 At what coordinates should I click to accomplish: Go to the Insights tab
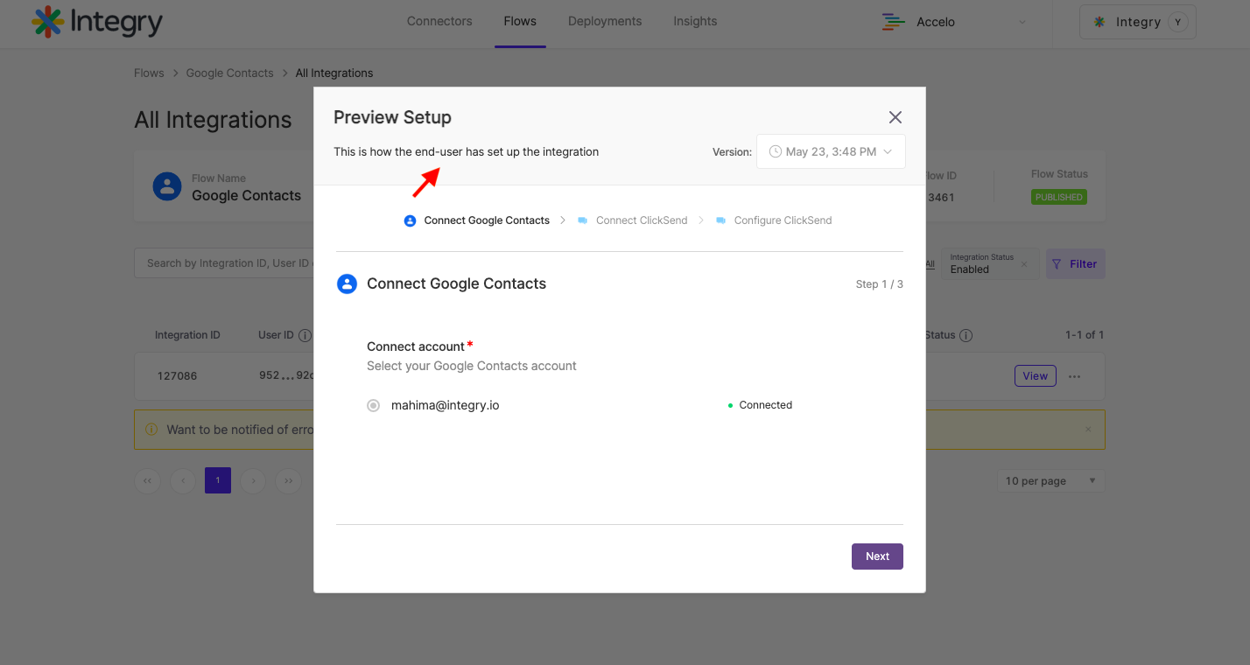(x=695, y=21)
